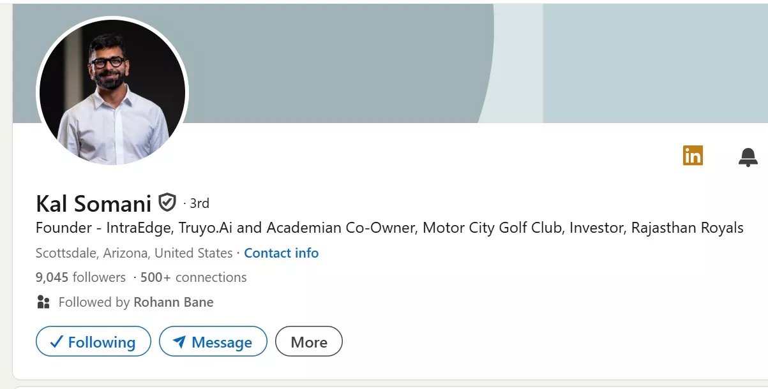Click the Scottsdale, Arizona location text

pos(134,253)
